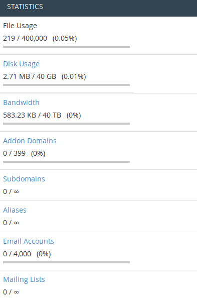Click the File Usage label
The height and width of the screenshot is (298, 197).
pos(20,26)
